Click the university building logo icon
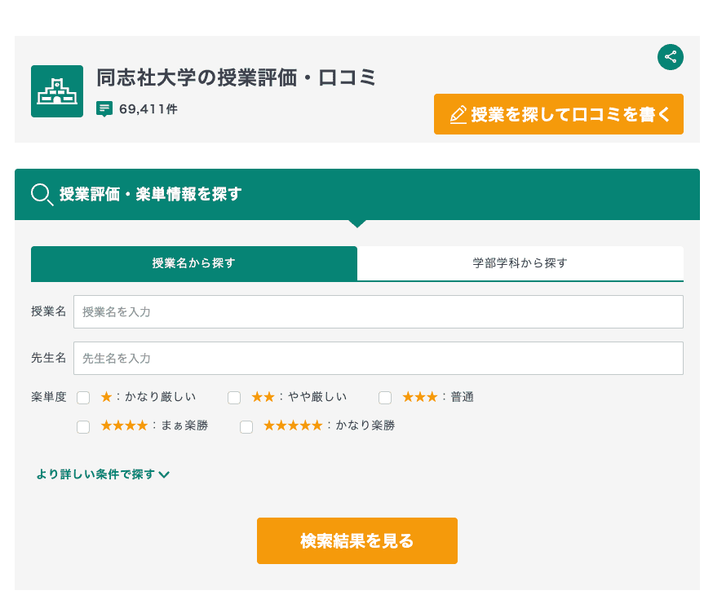Screen dimensions: 713x604 pyautogui.click(x=56, y=91)
